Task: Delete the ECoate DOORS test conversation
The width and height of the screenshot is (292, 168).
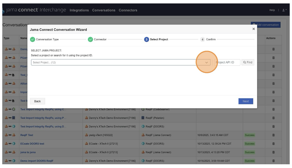Action: (x=273, y=143)
